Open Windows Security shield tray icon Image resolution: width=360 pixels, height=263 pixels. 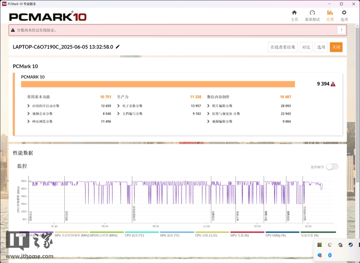(320, 255)
